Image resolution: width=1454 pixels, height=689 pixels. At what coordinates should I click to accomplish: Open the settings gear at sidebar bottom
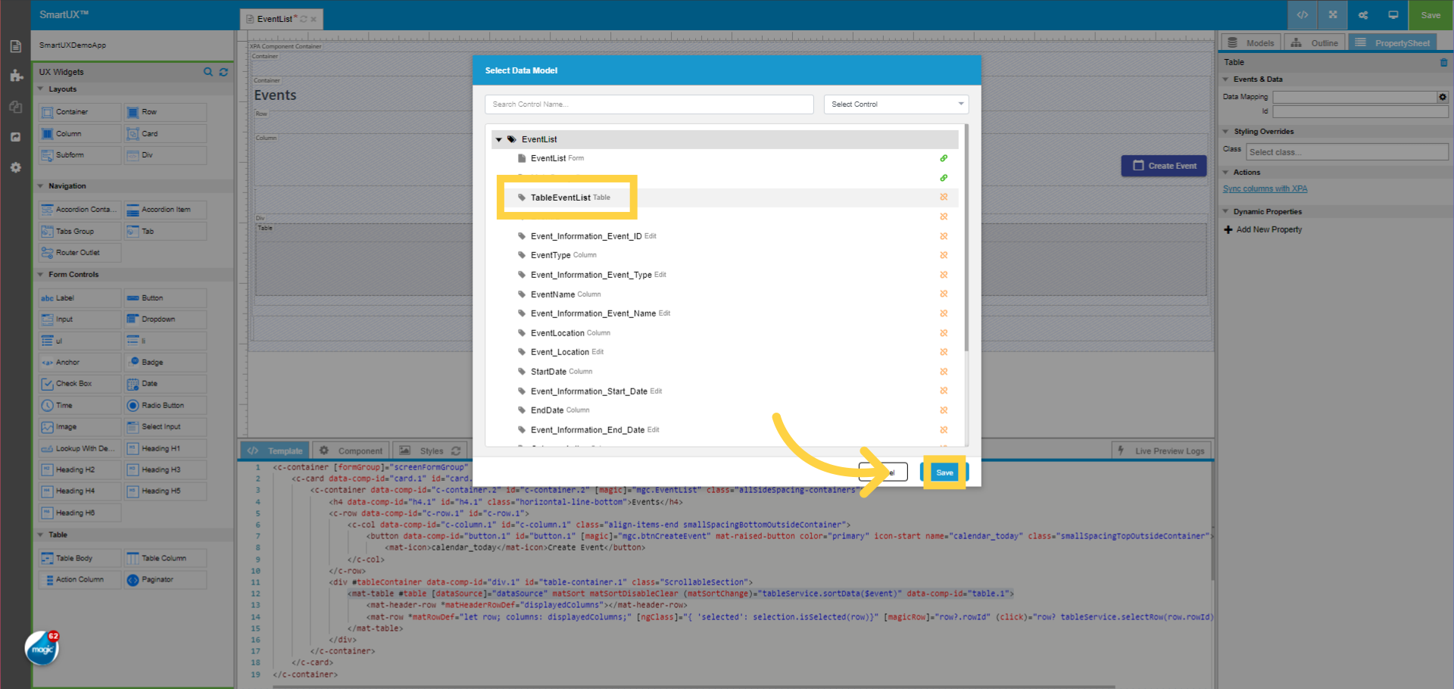click(15, 167)
